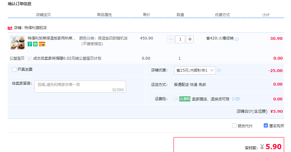The image size is (291, 152).
Task: Click the 数量 column header
Action: point(180,15)
